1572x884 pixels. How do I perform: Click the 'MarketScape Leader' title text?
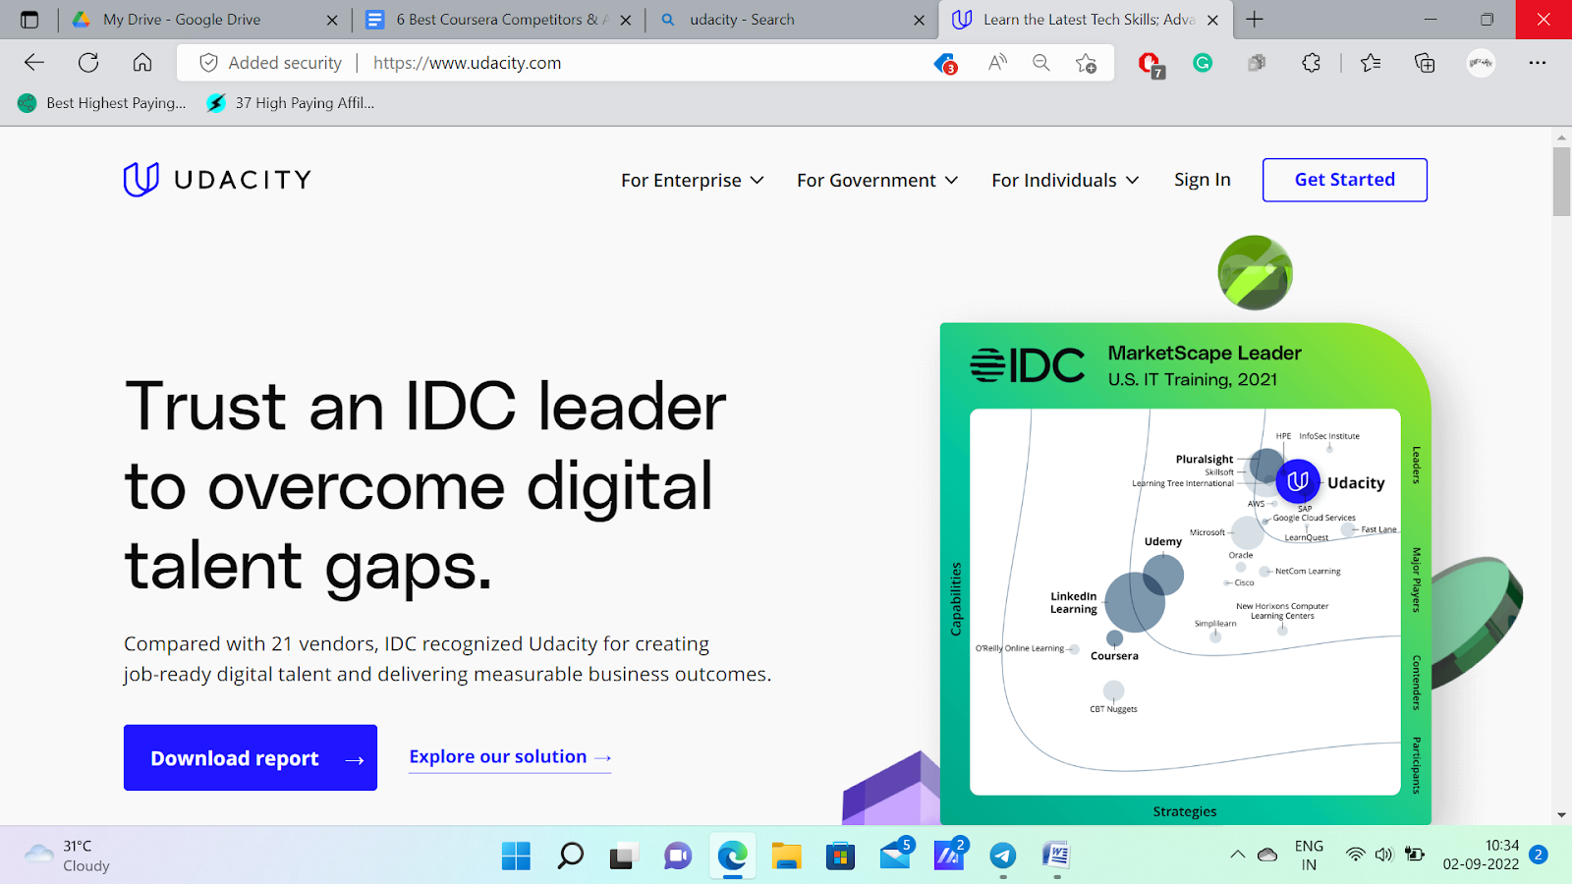click(1205, 353)
